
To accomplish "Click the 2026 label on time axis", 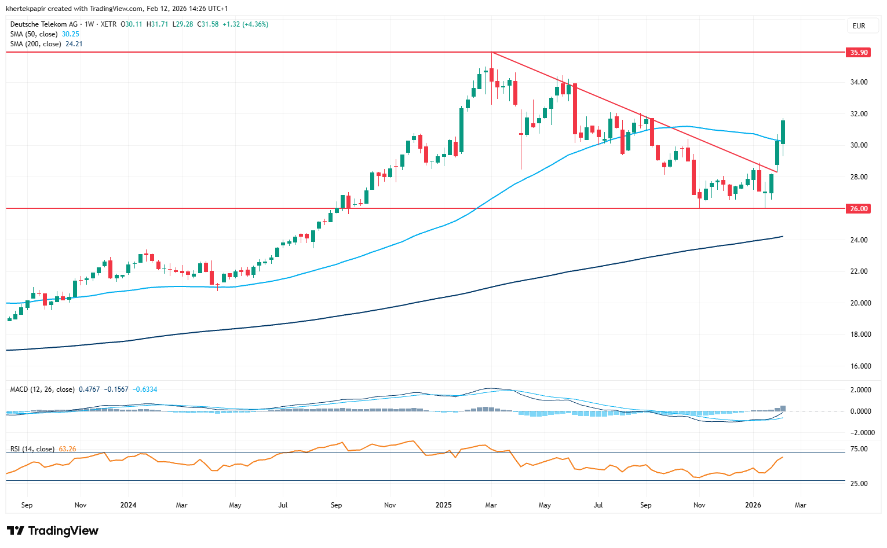I will point(753,505).
